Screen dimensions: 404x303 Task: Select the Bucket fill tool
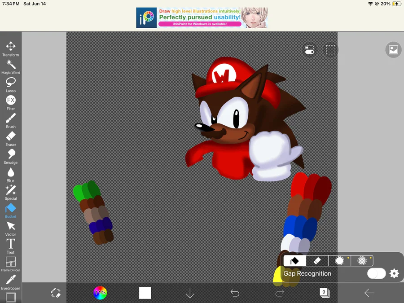[x=11, y=211]
